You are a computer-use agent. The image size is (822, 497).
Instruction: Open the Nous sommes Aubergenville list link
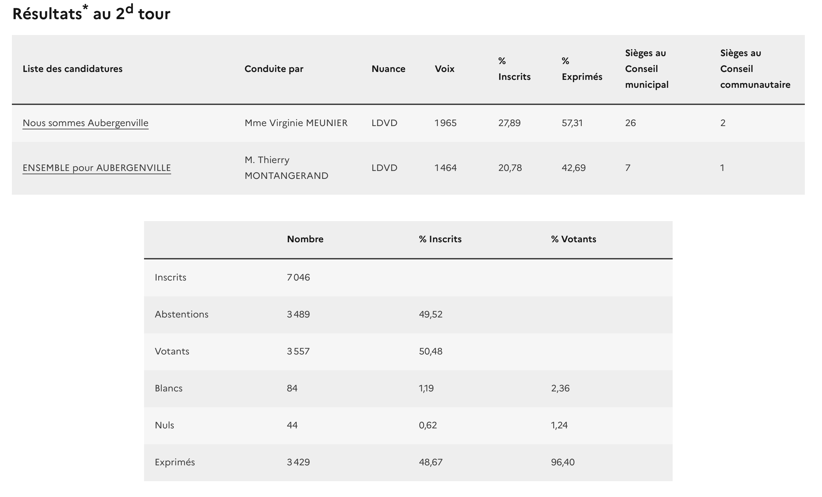(x=85, y=123)
